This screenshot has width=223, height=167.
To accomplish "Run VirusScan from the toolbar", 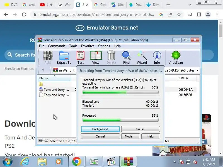I will [x=176, y=58].
